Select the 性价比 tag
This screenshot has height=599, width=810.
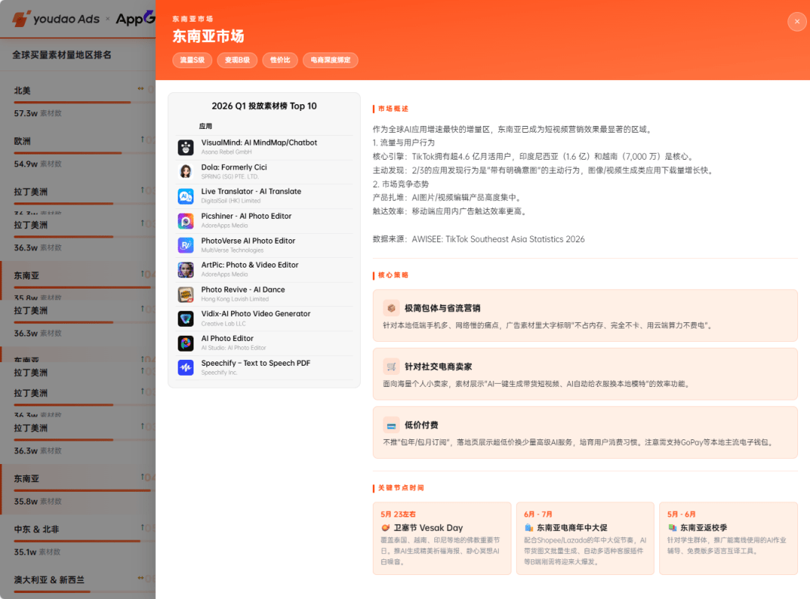(x=280, y=60)
